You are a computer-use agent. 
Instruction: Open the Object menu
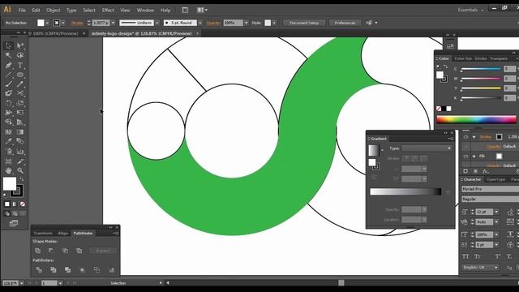[53, 11]
